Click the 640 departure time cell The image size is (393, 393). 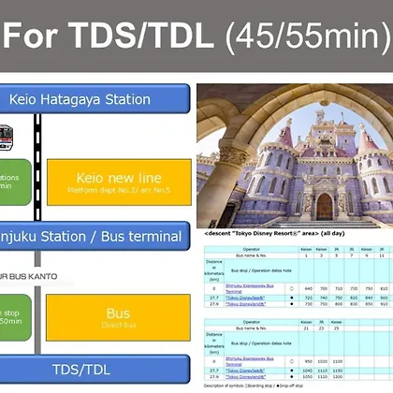pyautogui.click(x=308, y=288)
